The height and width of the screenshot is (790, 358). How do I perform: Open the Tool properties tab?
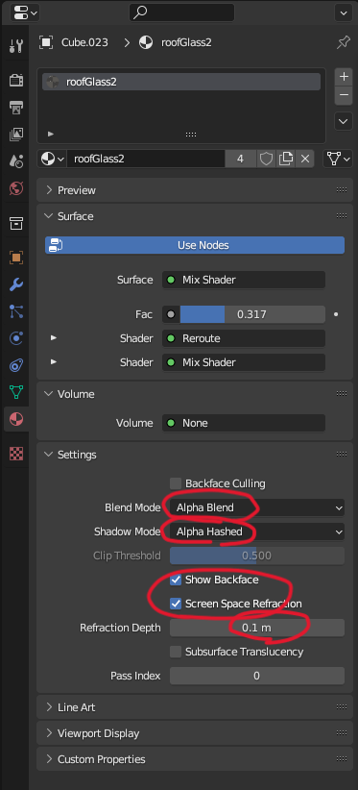pyautogui.click(x=16, y=46)
